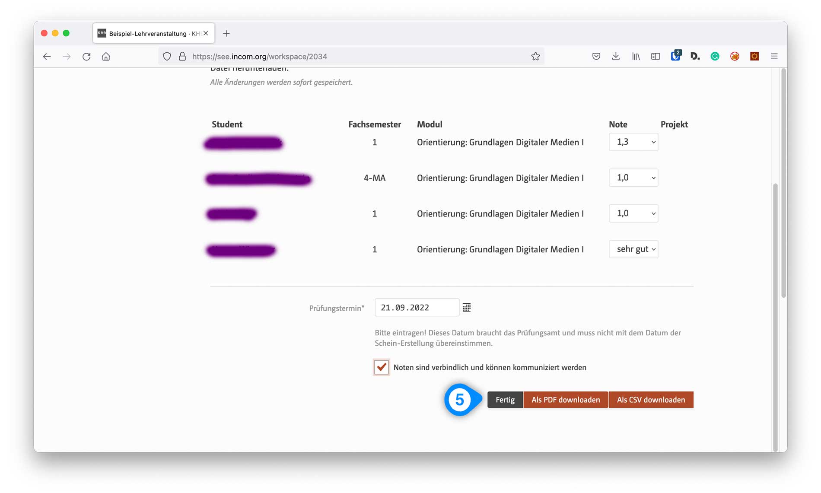Click the orange square extension icon
Image resolution: width=821 pixels, height=493 pixels.
[754, 56]
